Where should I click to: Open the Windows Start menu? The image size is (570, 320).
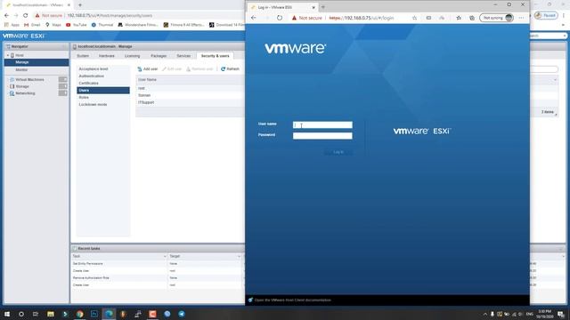(x=7, y=314)
